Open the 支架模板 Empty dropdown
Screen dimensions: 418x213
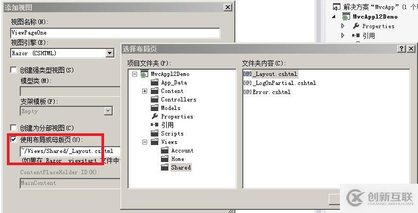pos(108,111)
